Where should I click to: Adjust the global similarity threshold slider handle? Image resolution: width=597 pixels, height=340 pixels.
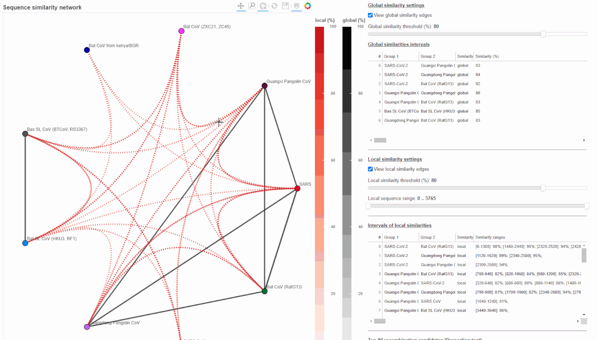543,34
